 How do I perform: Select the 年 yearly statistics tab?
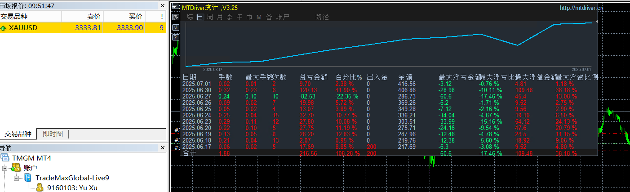(x=240, y=17)
